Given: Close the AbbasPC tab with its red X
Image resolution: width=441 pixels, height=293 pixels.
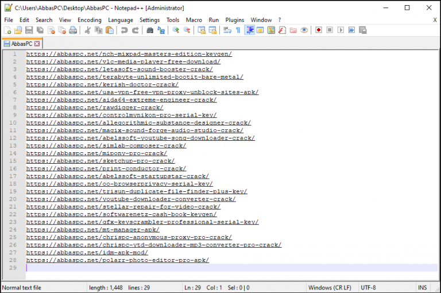Looking at the screenshot, I should pyautogui.click(x=37, y=44).
